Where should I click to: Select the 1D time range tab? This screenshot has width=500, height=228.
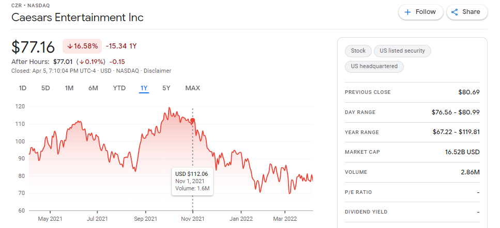(22, 88)
